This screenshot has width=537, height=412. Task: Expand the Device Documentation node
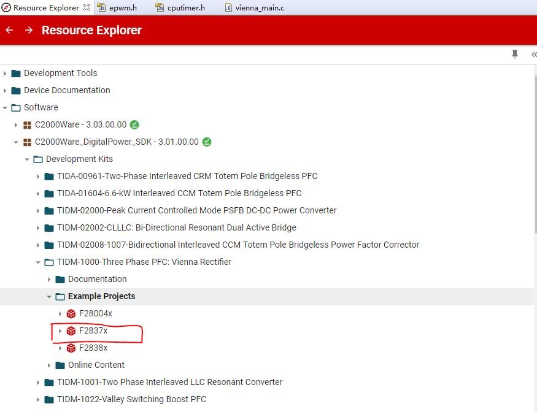(x=5, y=90)
